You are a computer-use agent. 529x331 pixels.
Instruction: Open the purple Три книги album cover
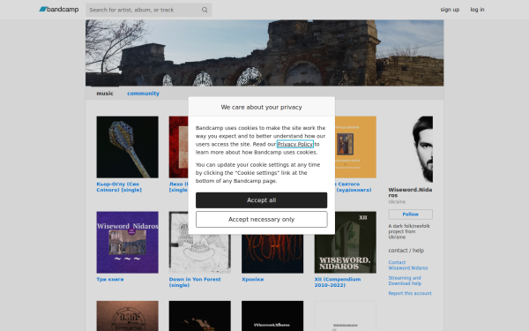[x=128, y=243]
